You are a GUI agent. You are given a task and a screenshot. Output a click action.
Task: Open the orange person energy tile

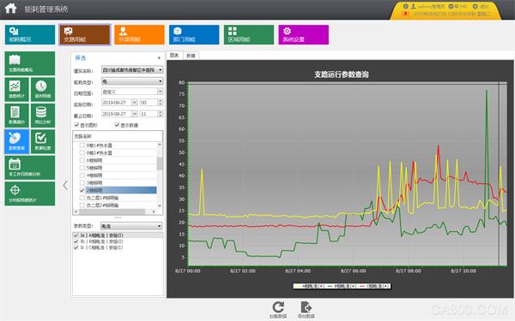[x=139, y=34]
